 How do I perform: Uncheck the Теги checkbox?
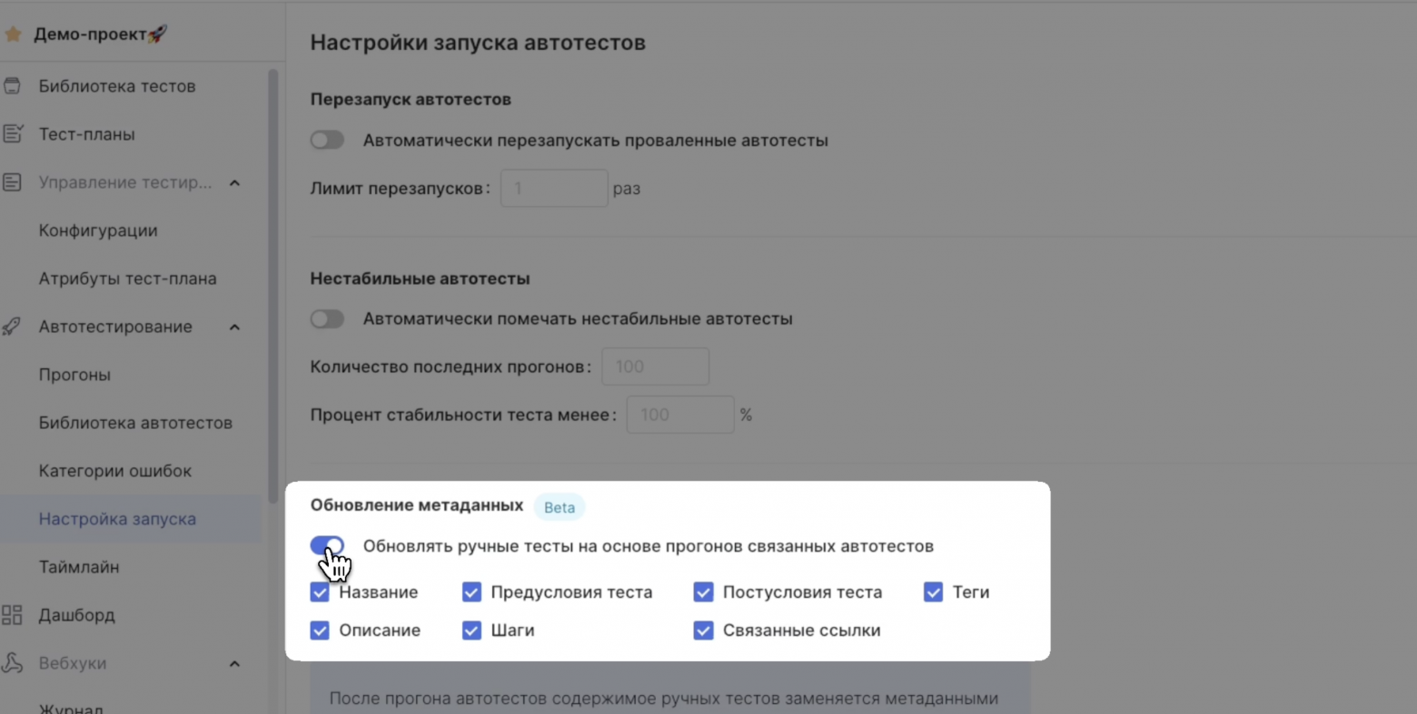933,592
